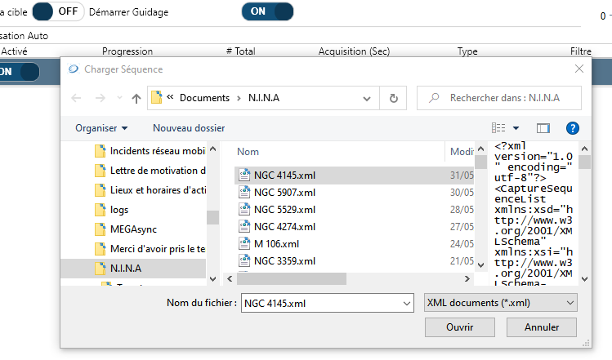
Task: Expand the file name dropdown arrow
Action: tap(407, 303)
